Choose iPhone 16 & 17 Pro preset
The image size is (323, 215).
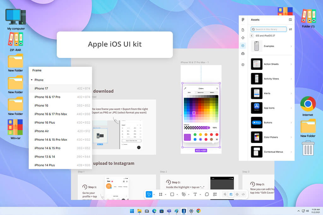pos(60,97)
